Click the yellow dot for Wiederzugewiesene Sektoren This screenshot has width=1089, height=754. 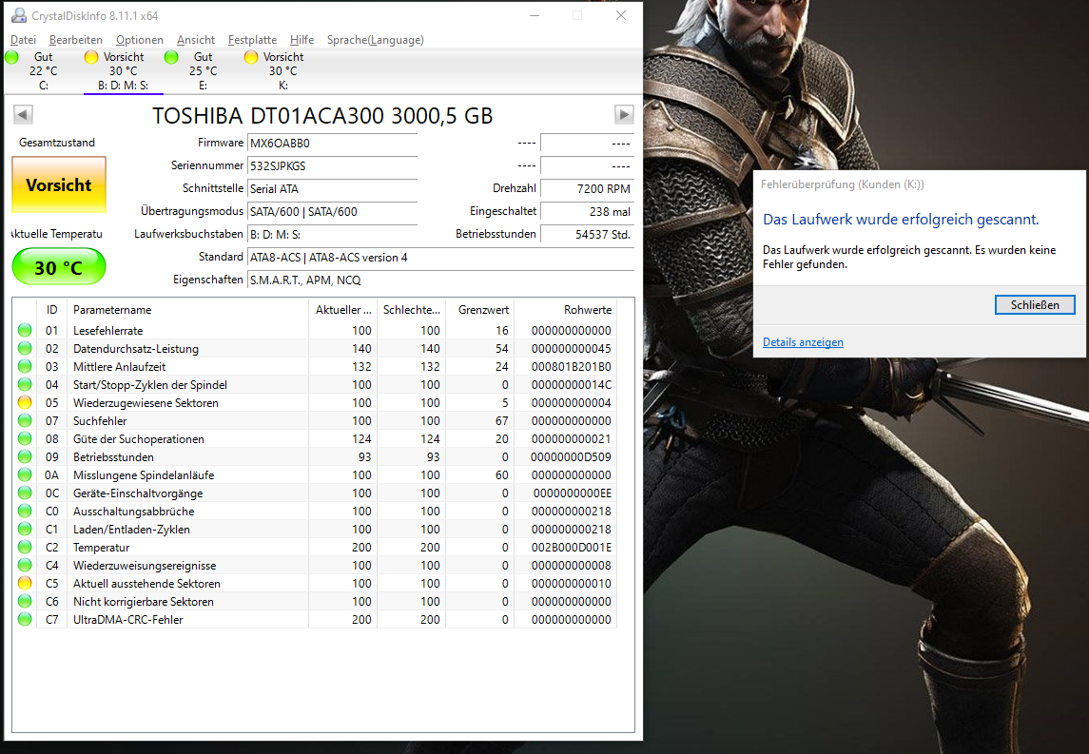coord(25,403)
